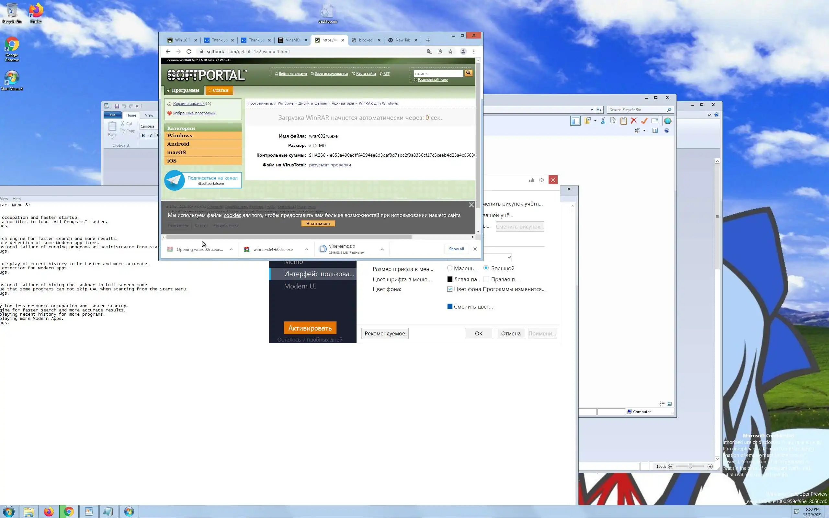The height and width of the screenshot is (518, 829).
Task: Click the scissors cut icon in Explorer toolbar
Action: point(603,121)
